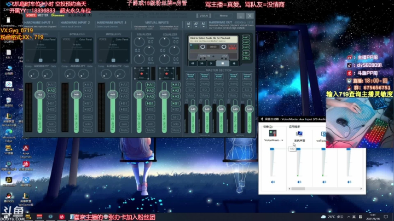Click the Gate knob on Hardware Input 2
The height and width of the screenshot is (221, 394).
pos(83,74)
